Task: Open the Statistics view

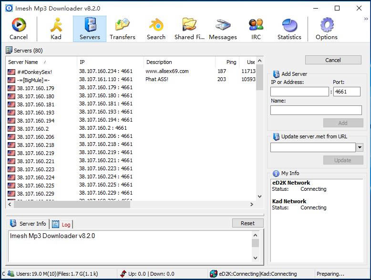Action: (x=289, y=29)
